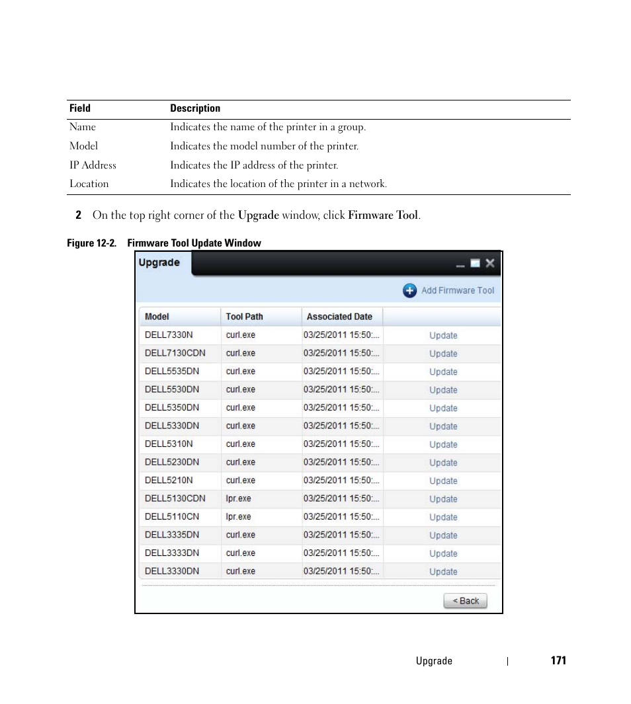Click the associated date of DELL3333DN

341,553
